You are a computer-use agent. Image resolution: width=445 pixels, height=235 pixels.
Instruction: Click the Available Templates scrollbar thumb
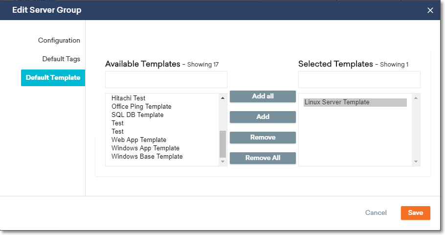click(x=223, y=144)
